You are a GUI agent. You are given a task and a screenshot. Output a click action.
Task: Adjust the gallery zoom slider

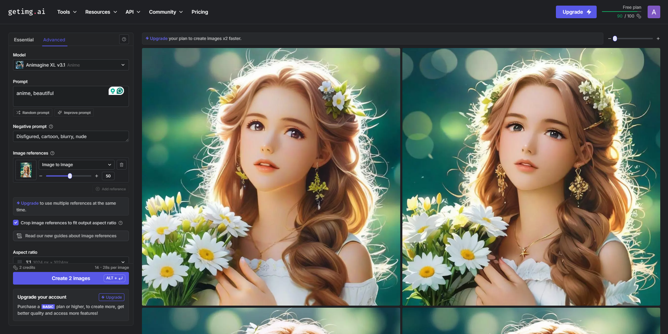[x=634, y=39]
